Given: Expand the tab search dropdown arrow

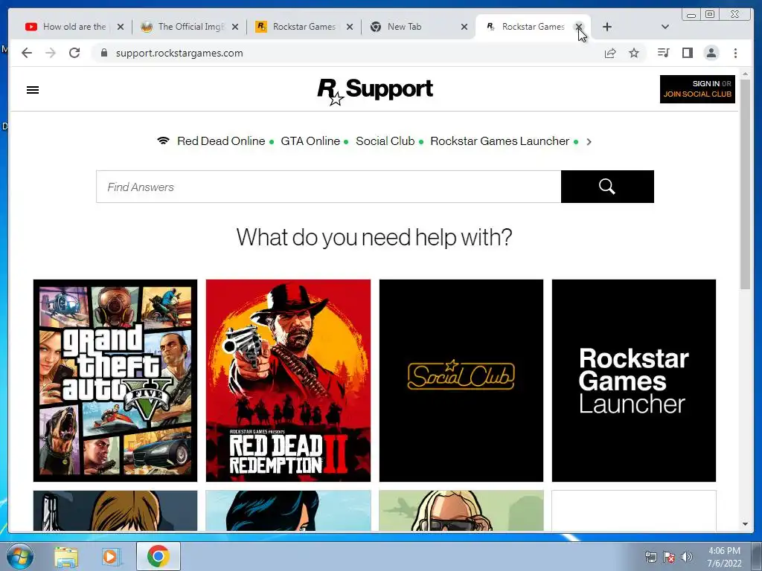Looking at the screenshot, I should 665,27.
